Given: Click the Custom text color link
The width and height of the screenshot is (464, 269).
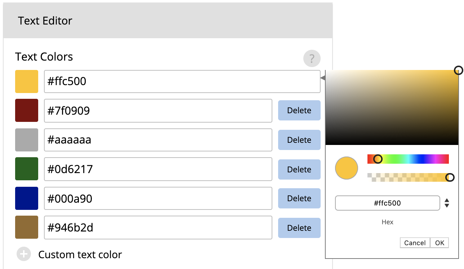Looking at the screenshot, I should (x=80, y=255).
